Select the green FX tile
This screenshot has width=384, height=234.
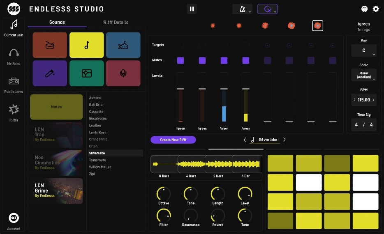point(87,73)
